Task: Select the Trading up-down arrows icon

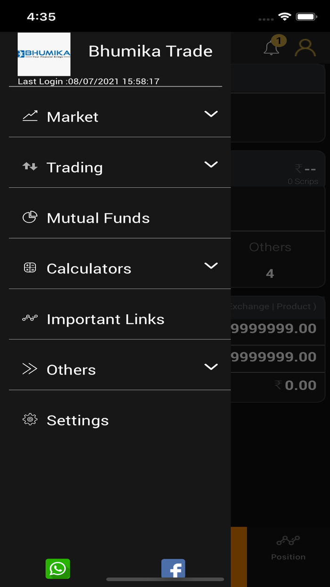Action: pos(30,166)
